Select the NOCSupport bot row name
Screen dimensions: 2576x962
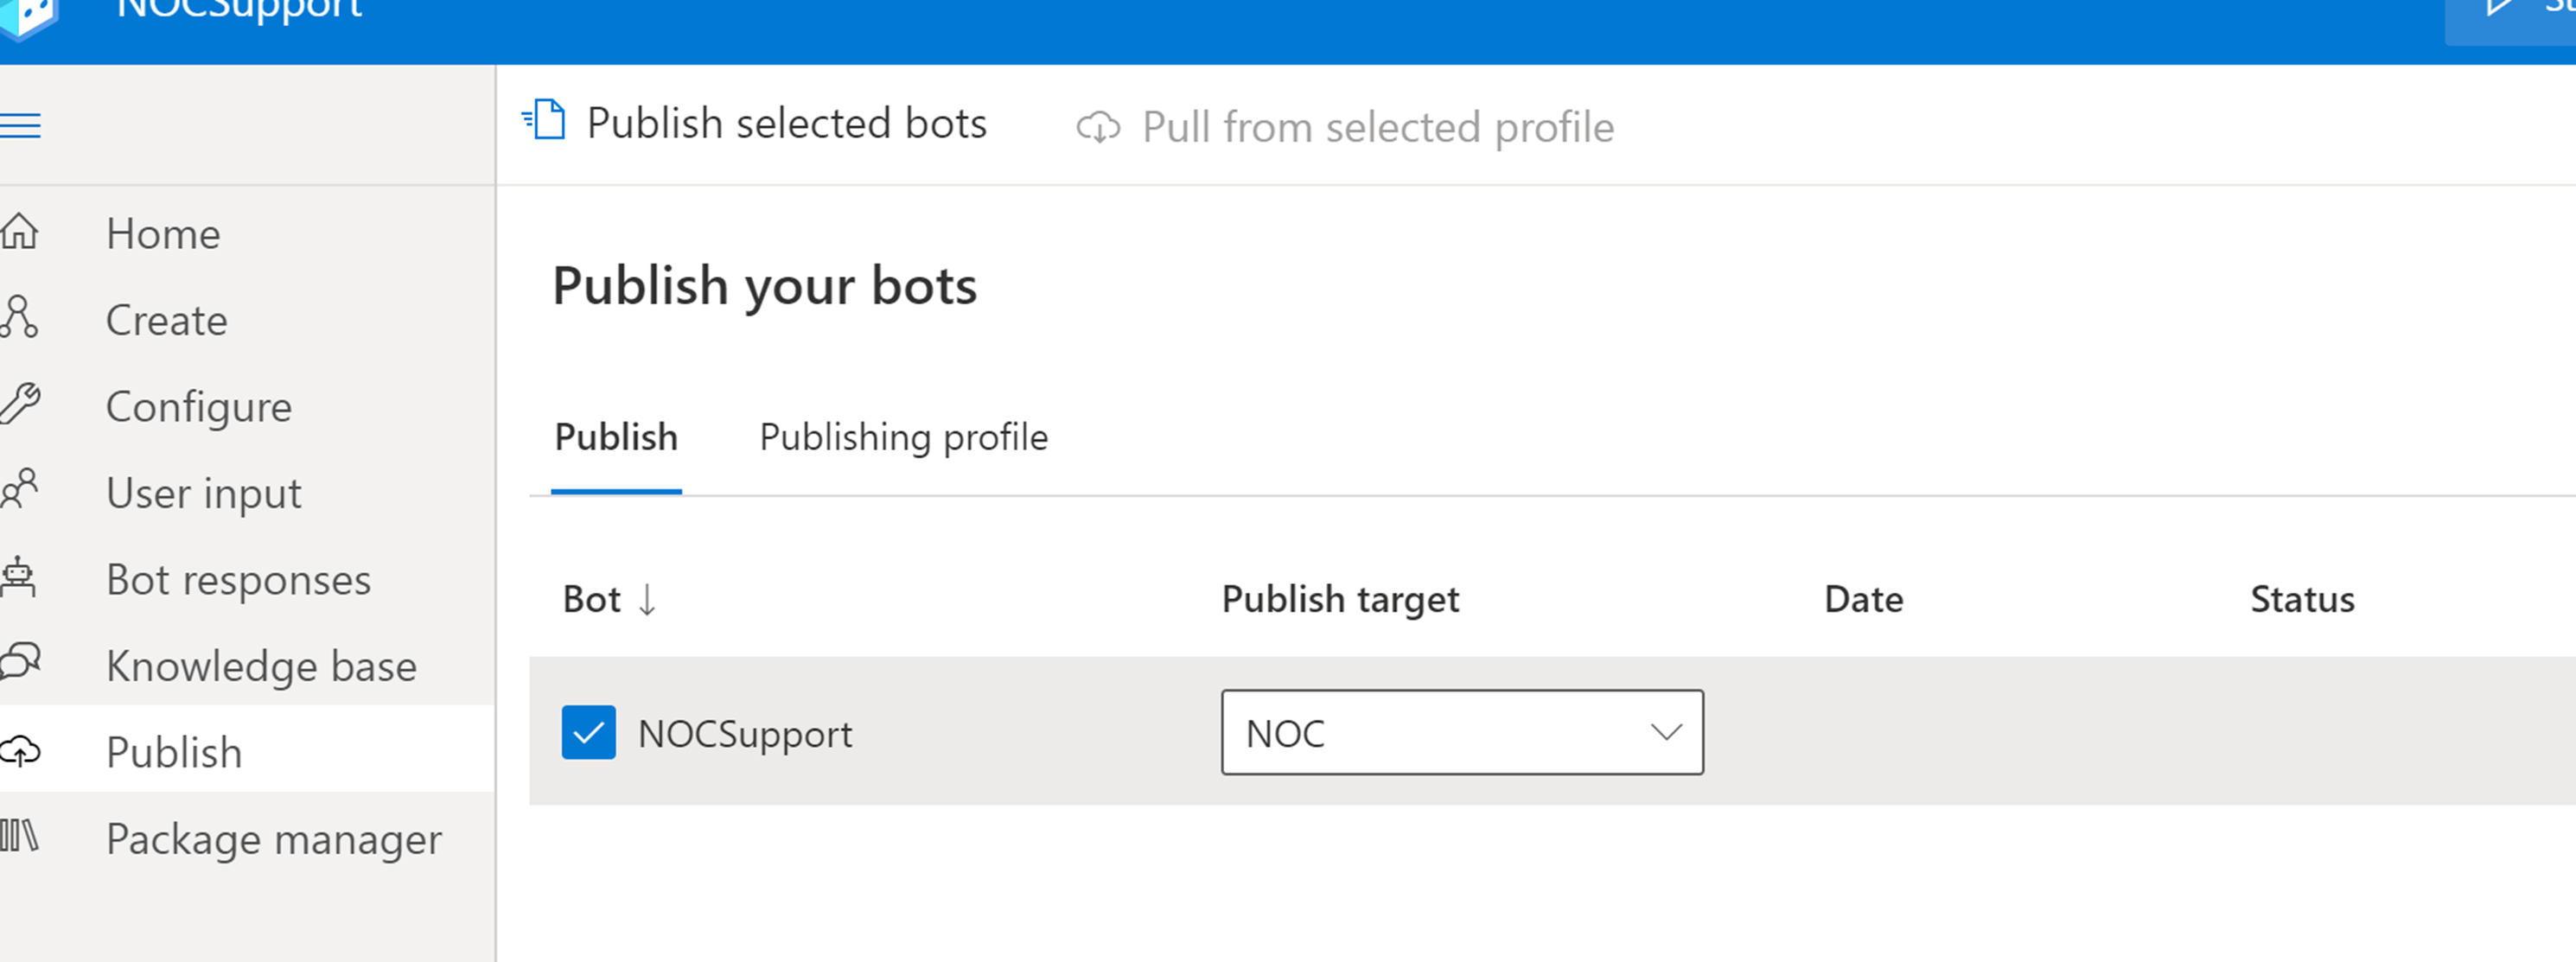pyautogui.click(x=745, y=735)
